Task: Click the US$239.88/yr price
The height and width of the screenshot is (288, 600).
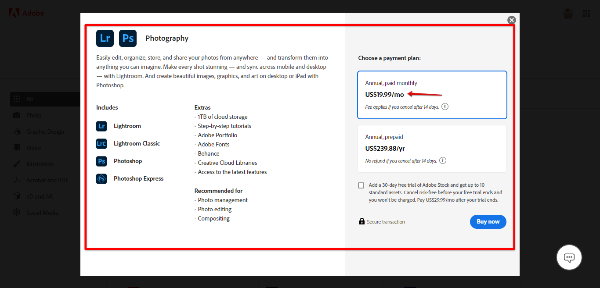Action: pyautogui.click(x=385, y=149)
